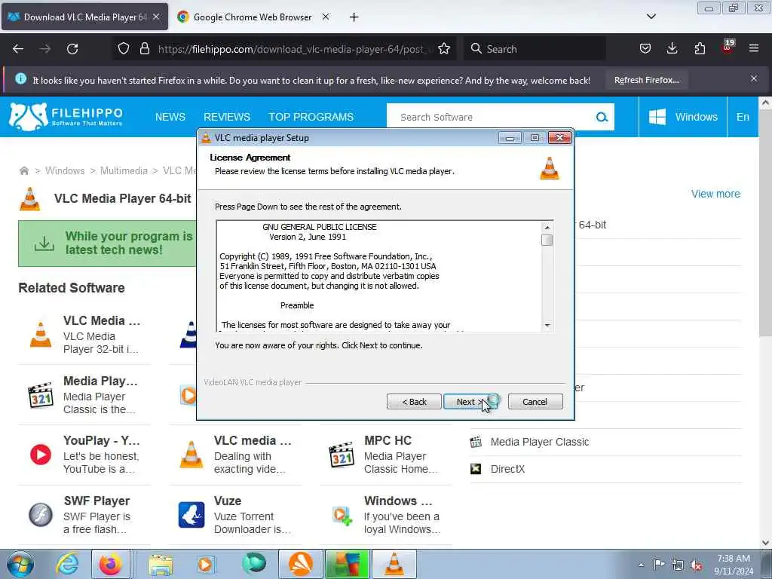
Task: Click the Firefox Search box
Action: 535,49
